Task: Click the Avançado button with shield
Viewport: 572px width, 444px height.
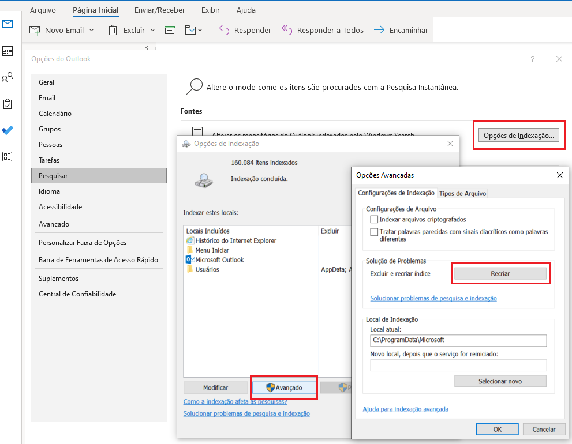Action: click(284, 387)
